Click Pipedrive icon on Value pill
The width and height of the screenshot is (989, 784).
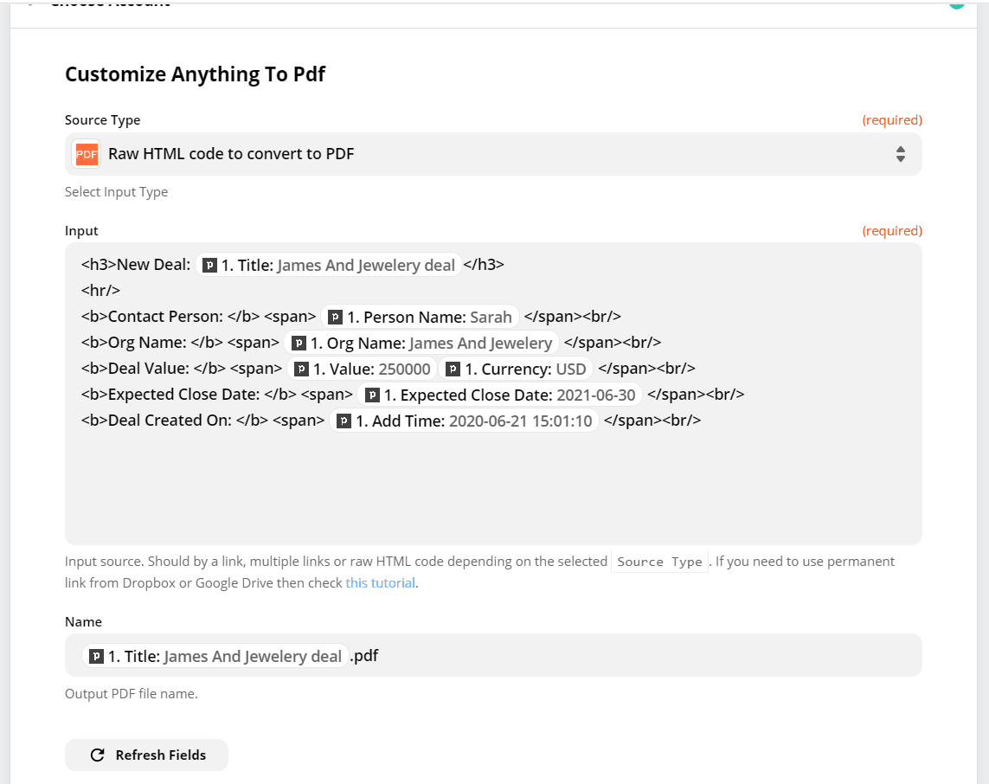click(x=302, y=370)
